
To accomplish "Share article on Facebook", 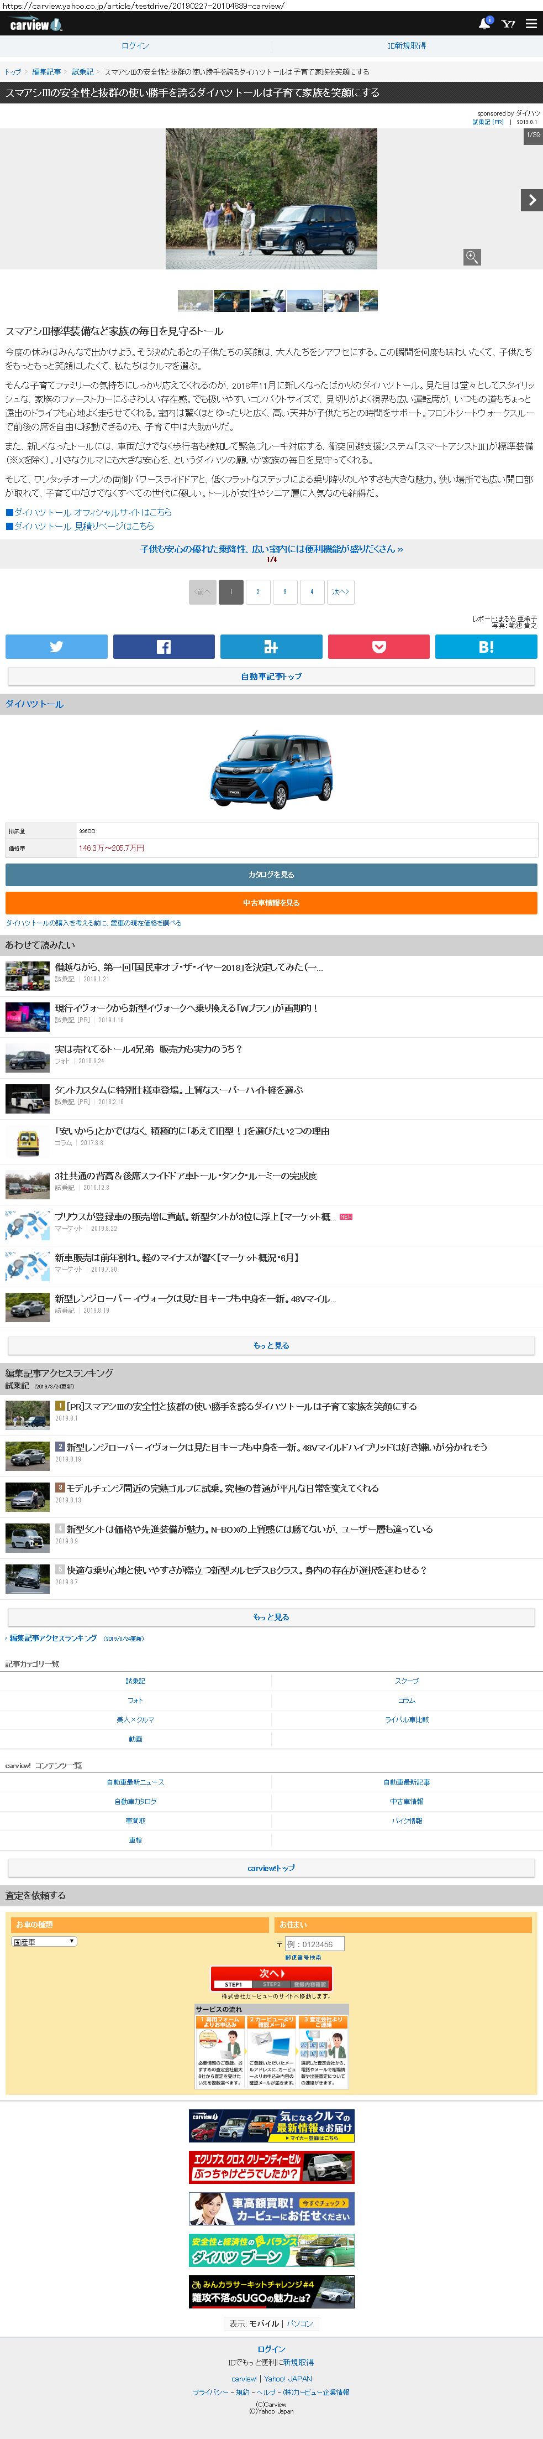I will [164, 647].
